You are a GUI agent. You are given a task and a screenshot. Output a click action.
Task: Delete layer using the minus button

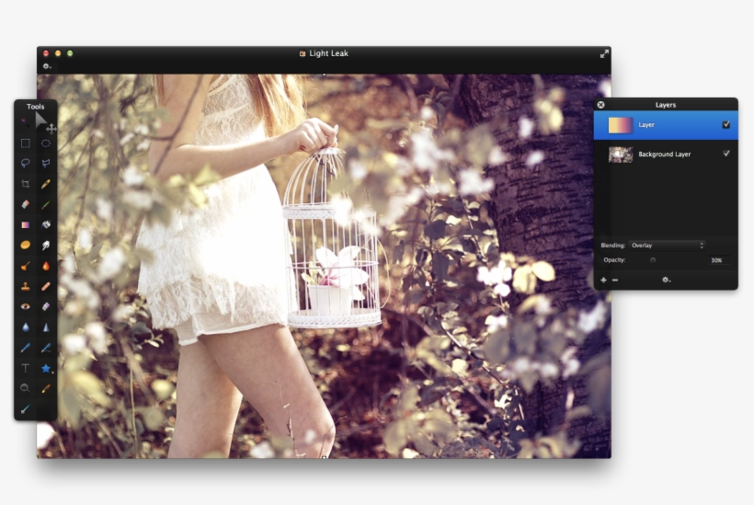pyautogui.click(x=615, y=280)
